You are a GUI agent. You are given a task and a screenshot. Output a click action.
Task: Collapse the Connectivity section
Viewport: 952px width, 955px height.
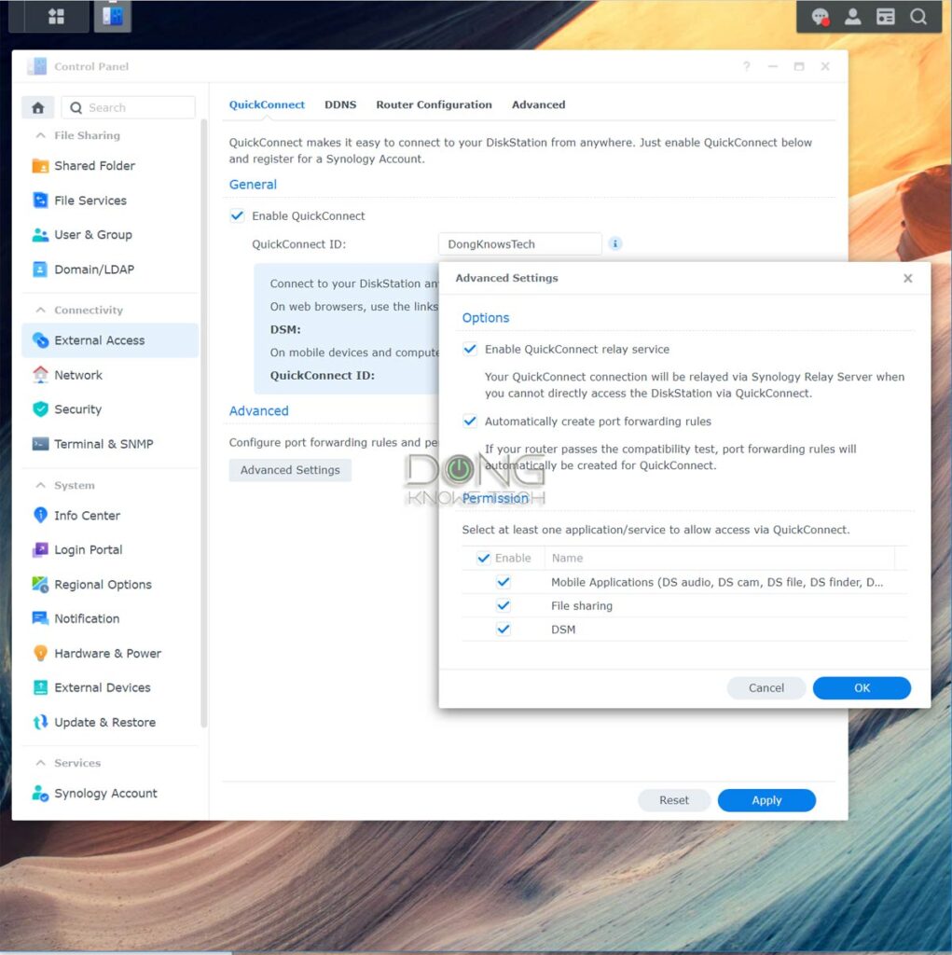click(41, 310)
